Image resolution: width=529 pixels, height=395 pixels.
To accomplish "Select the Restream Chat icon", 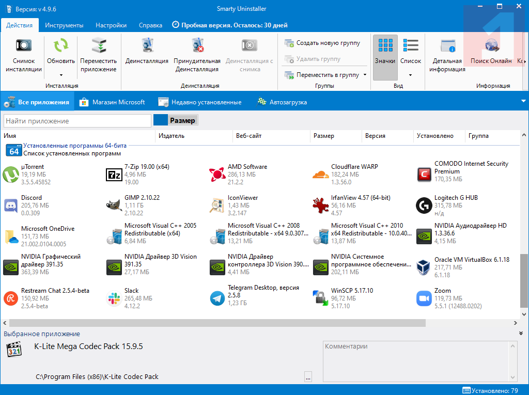I will pos(11,298).
